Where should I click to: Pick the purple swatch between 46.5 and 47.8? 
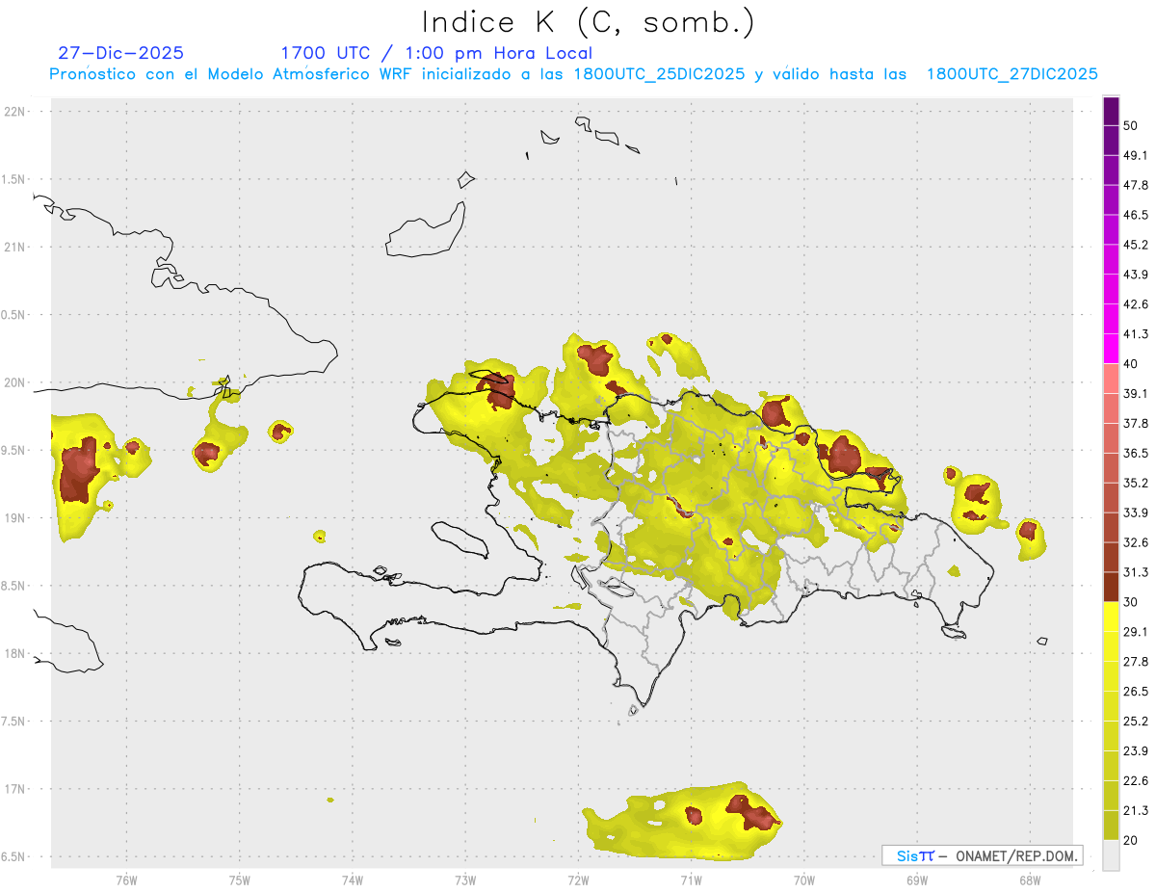click(x=1112, y=200)
